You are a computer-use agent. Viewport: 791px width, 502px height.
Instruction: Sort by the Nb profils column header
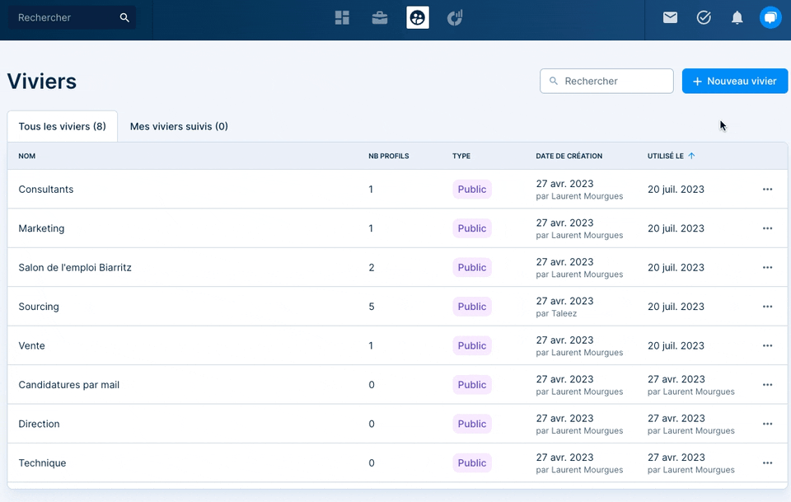click(388, 156)
